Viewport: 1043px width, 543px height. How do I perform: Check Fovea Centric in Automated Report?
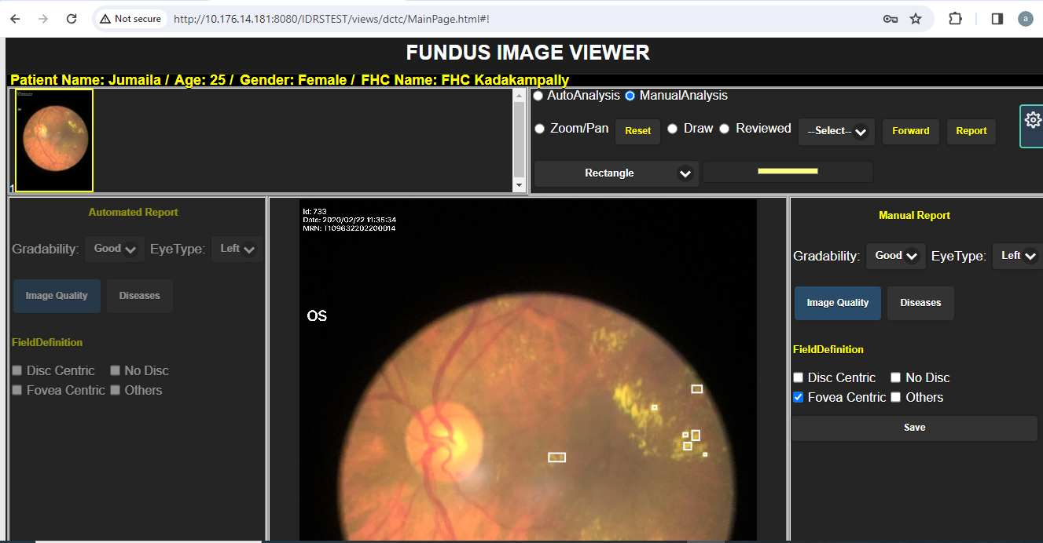click(17, 390)
